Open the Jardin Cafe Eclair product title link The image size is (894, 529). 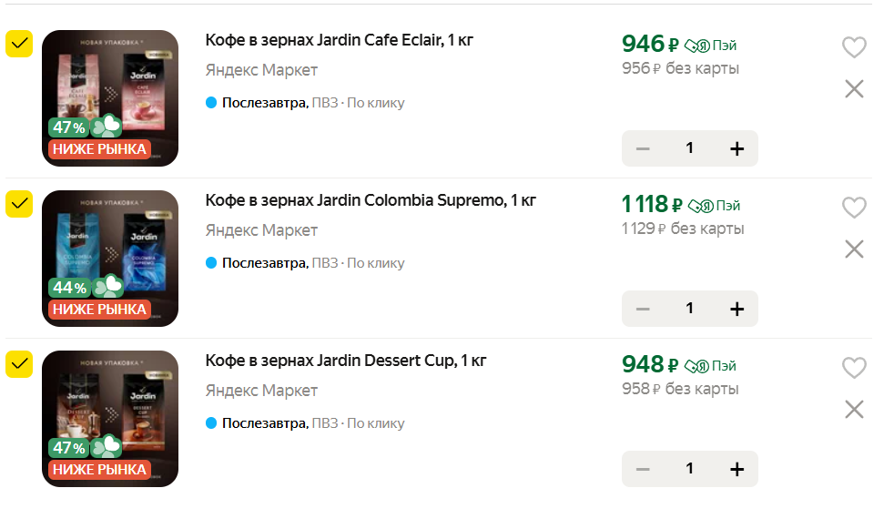click(339, 40)
